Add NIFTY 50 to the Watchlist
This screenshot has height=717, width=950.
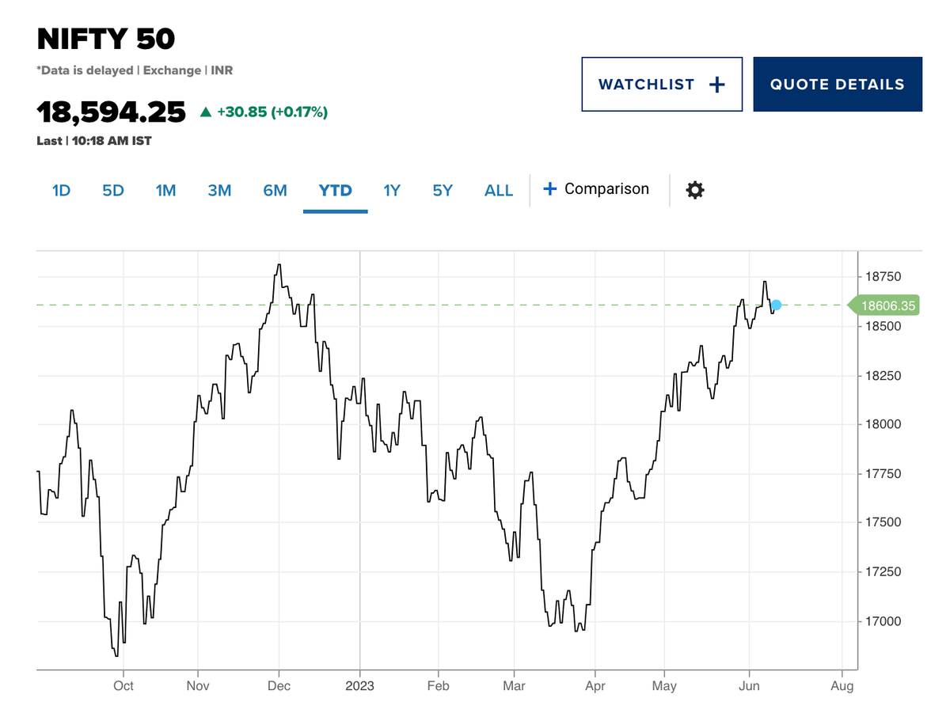(x=662, y=83)
